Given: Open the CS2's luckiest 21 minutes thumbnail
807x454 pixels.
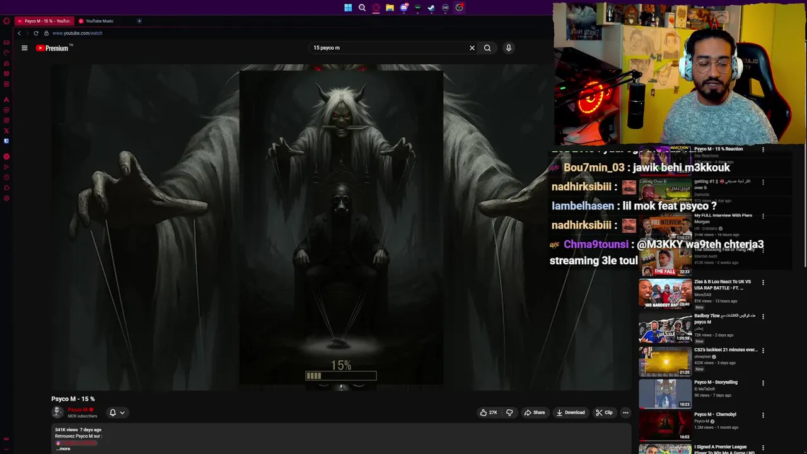Looking at the screenshot, I should 665,361.
